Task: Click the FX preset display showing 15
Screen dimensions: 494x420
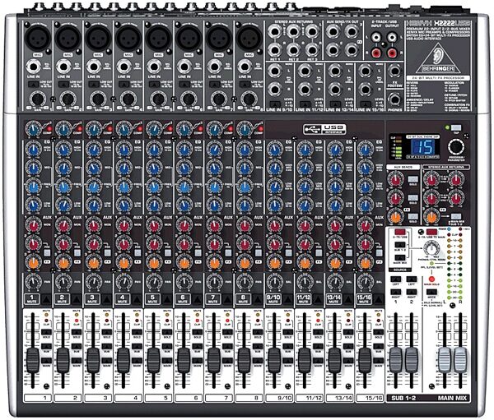Action: click(x=422, y=146)
